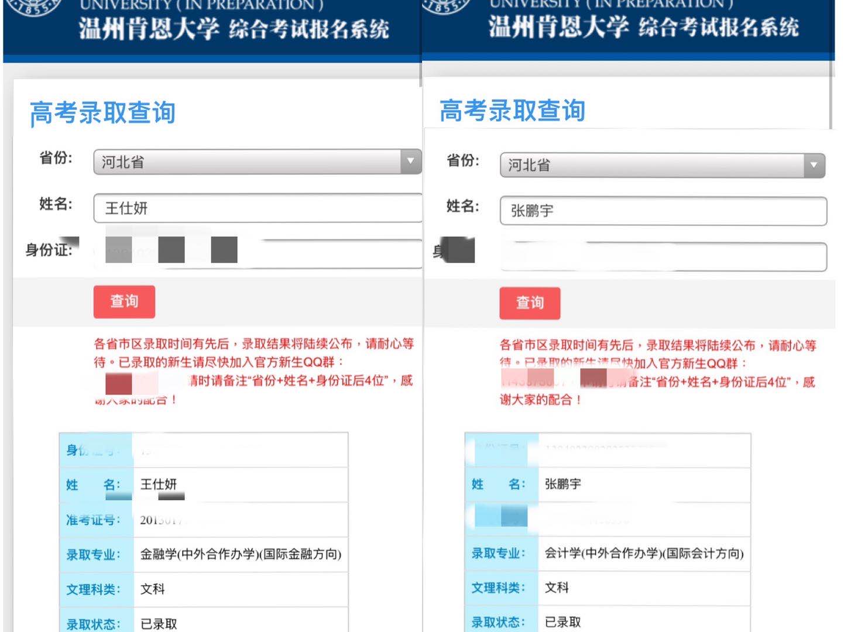
Task: Click the 准考证号 label in left table
Action: click(93, 520)
